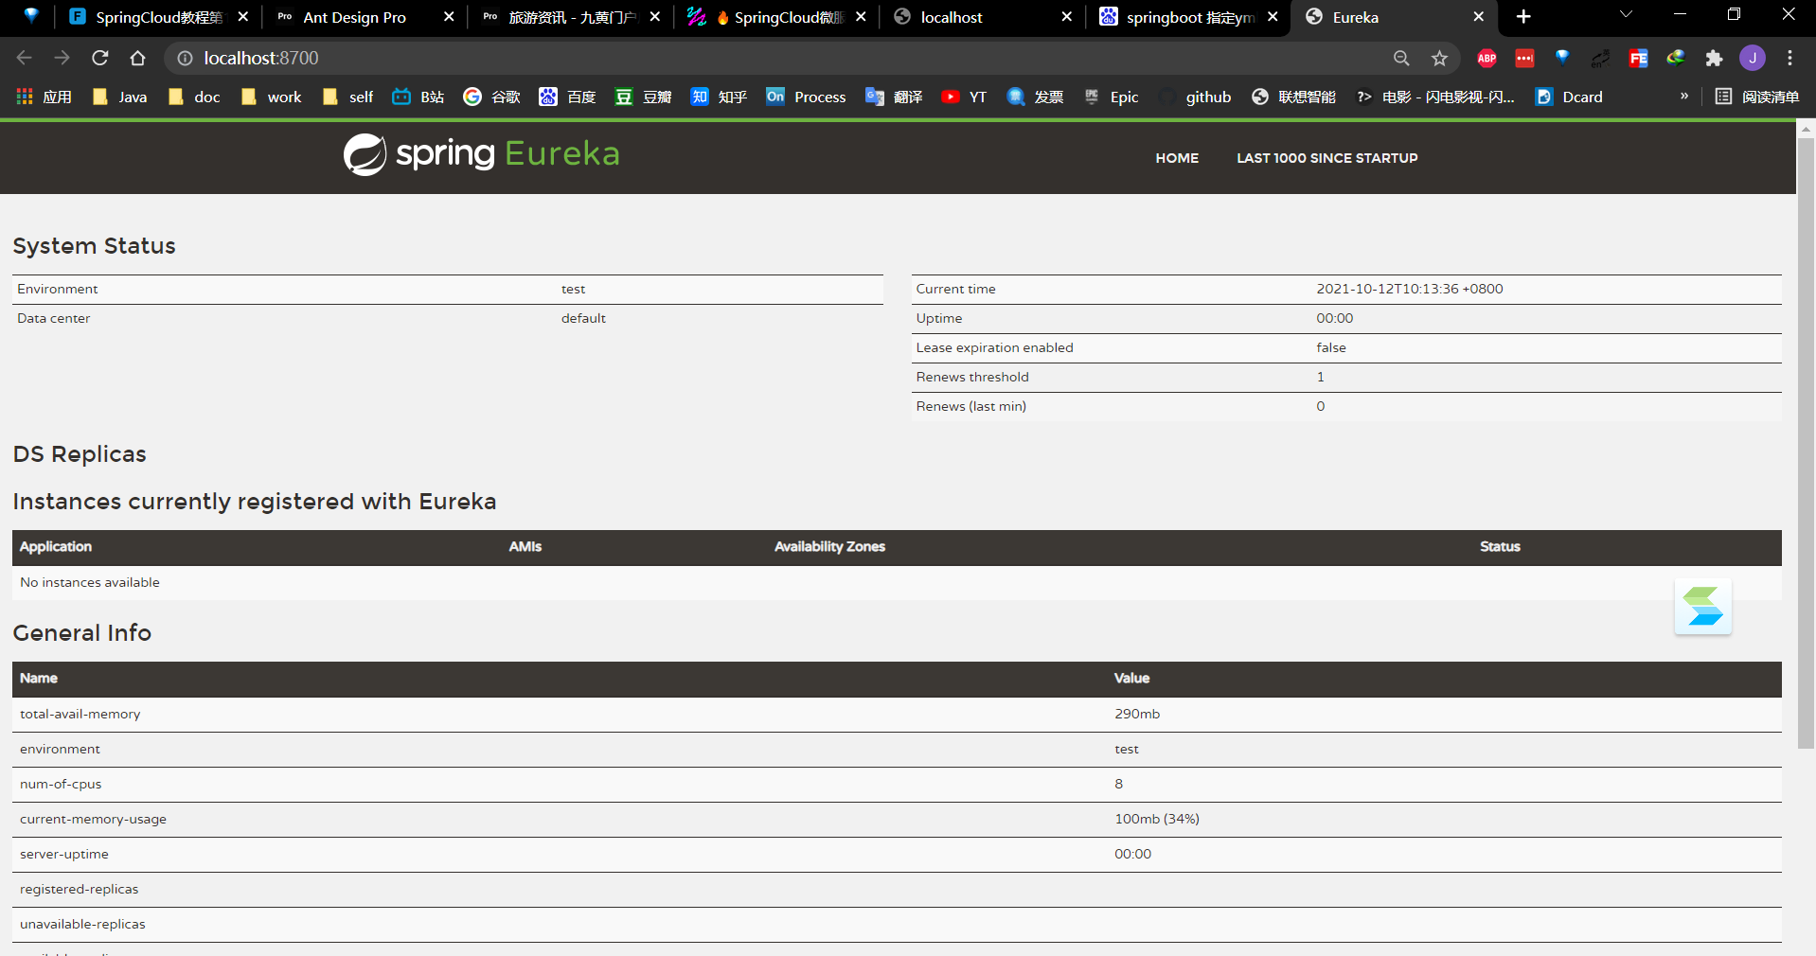Open the 百度 bookmark
Screen dimensions: 1816x956
point(568,97)
